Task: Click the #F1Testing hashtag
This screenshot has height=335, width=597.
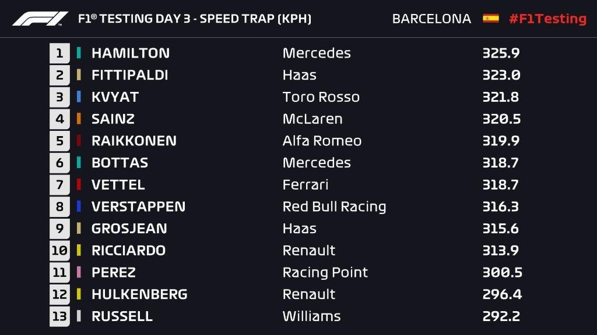Action: pyautogui.click(x=547, y=19)
